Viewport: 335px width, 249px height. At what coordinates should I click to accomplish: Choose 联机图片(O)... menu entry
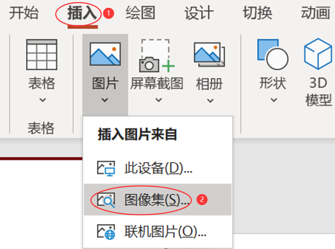click(158, 232)
